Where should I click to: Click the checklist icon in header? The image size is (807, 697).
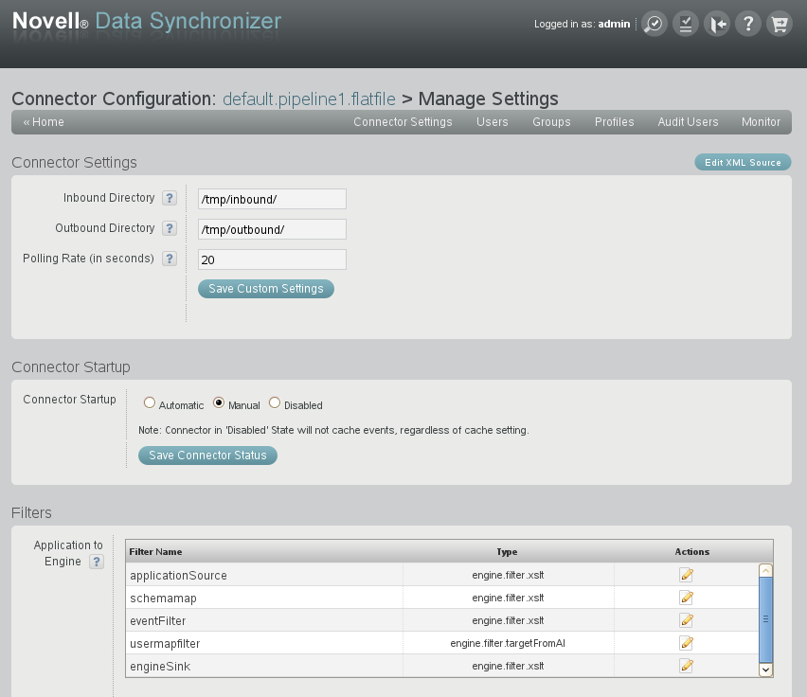[x=685, y=24]
